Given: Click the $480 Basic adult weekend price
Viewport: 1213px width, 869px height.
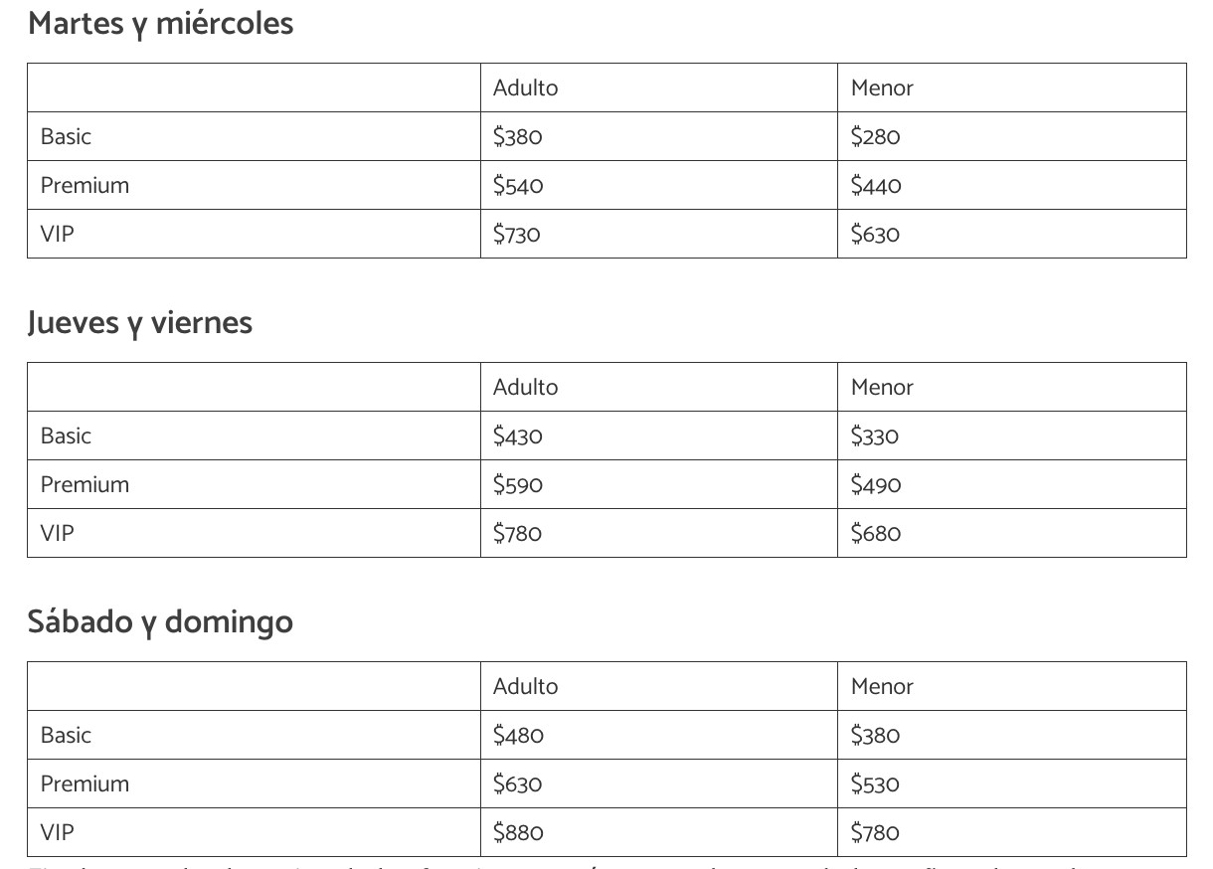Looking at the screenshot, I should point(518,736).
